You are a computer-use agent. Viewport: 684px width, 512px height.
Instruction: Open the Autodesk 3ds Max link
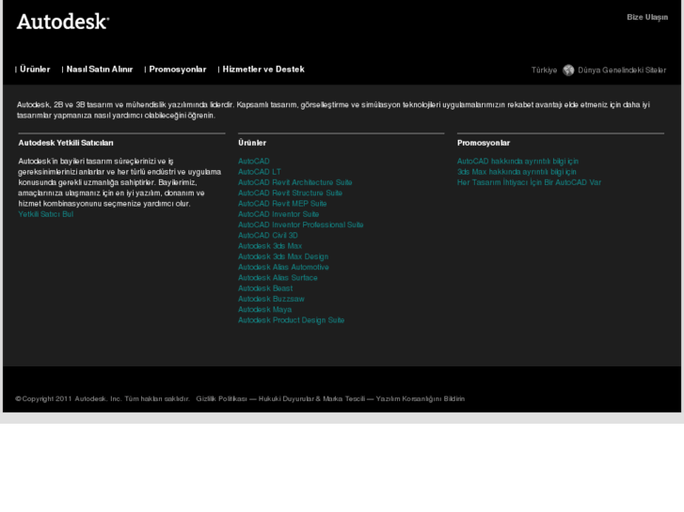point(270,246)
